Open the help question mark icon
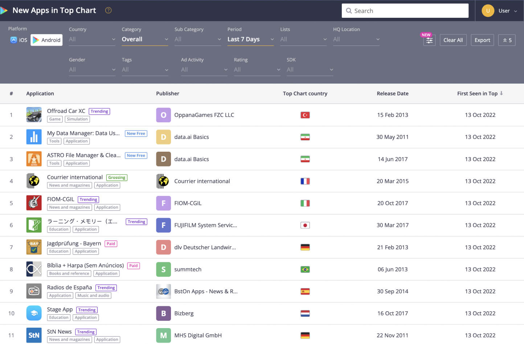The image size is (524, 344). coord(108,11)
